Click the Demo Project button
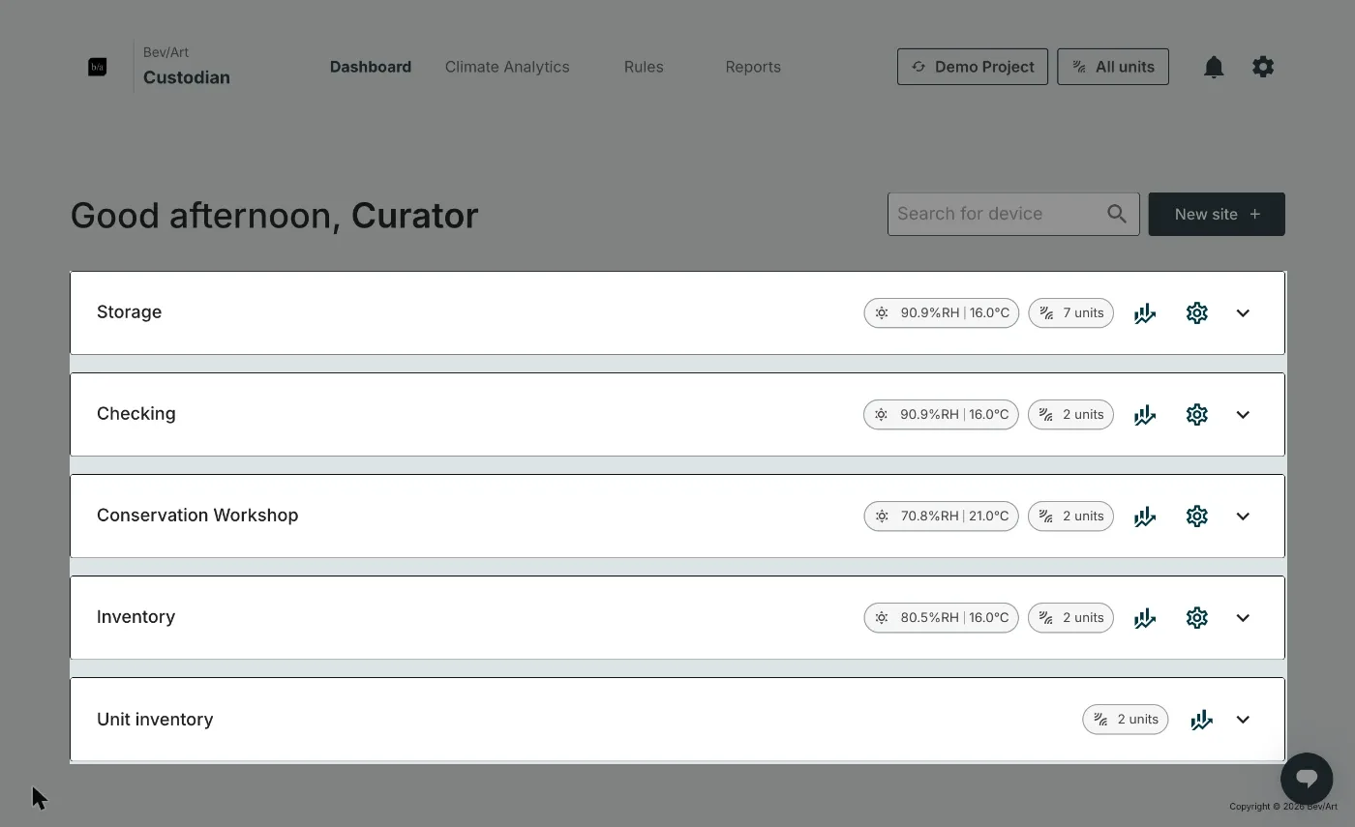 tap(973, 67)
